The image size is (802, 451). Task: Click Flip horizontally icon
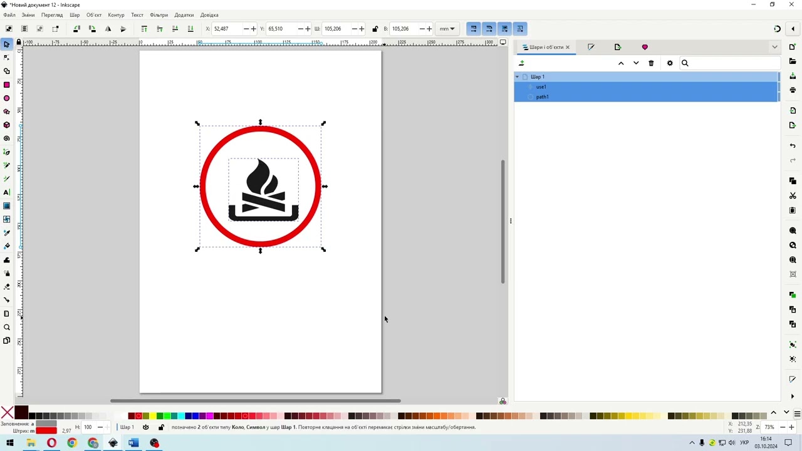tap(108, 29)
